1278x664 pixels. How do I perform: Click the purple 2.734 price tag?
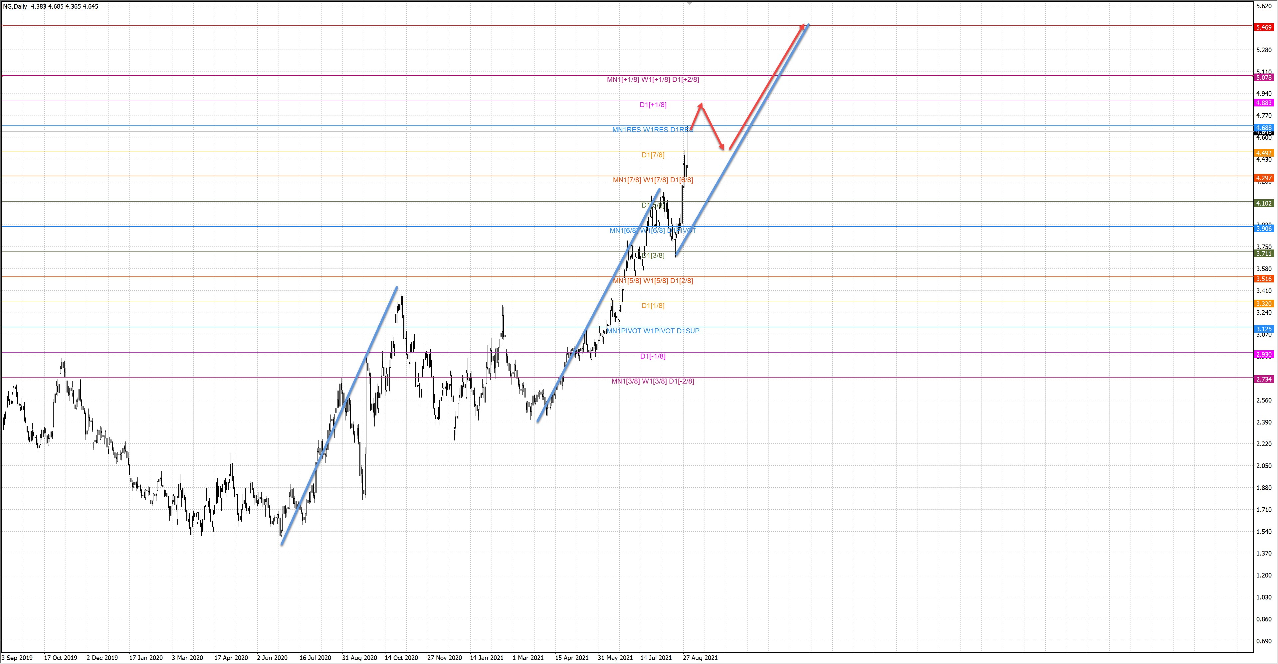point(1263,379)
